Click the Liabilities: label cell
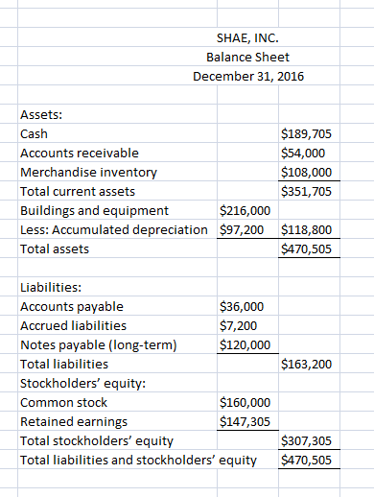 [51, 287]
